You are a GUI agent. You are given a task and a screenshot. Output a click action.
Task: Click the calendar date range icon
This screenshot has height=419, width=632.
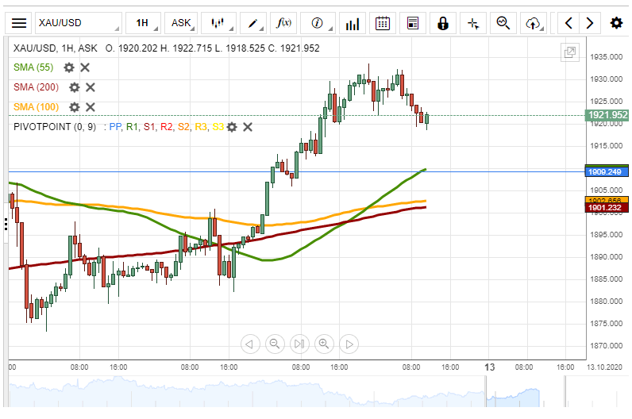pyautogui.click(x=383, y=23)
